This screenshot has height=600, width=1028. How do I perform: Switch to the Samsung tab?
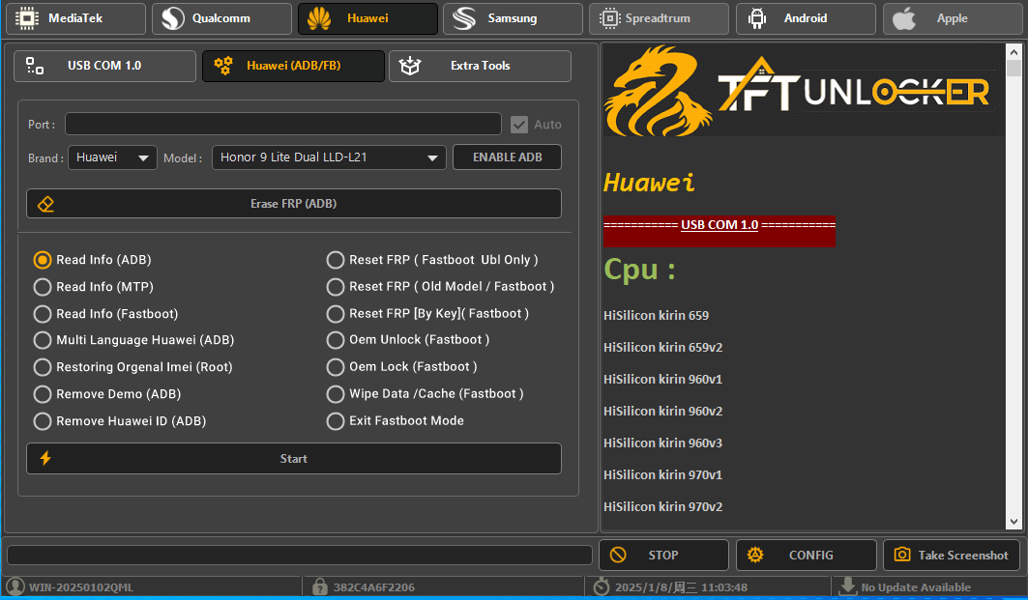click(x=513, y=18)
